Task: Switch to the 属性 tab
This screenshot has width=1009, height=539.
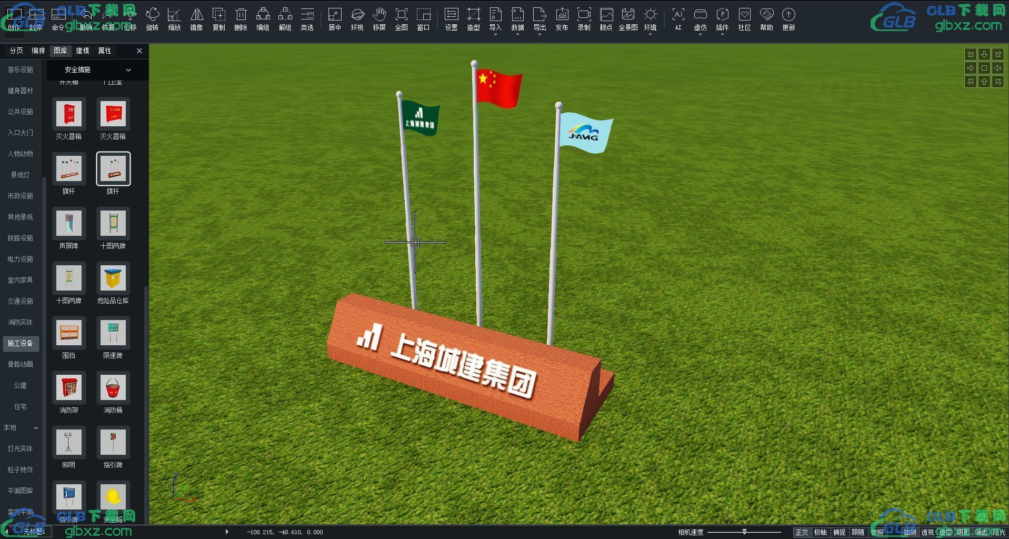Action: pyautogui.click(x=105, y=51)
